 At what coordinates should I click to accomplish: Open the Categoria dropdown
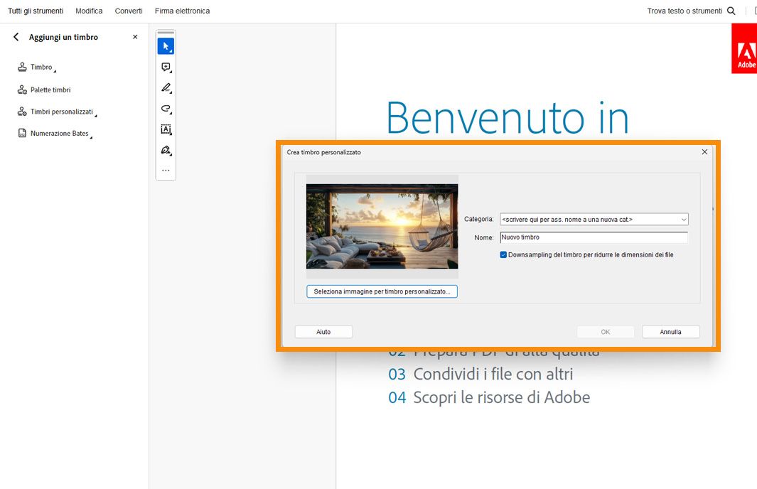[683, 219]
